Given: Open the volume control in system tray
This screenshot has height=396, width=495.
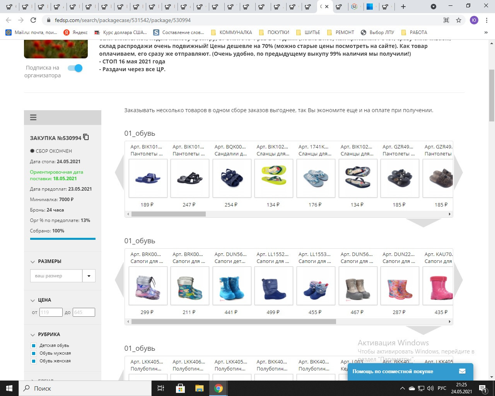Looking at the screenshot, I should (x=430, y=388).
